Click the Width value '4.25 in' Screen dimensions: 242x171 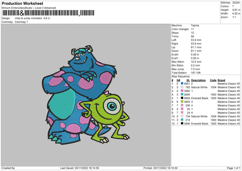click(236, 14)
